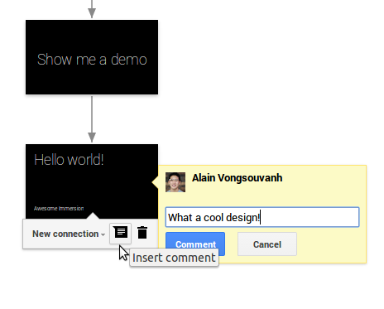Select the 'Hello world!' card
This screenshot has height=309, width=384.
point(92,181)
